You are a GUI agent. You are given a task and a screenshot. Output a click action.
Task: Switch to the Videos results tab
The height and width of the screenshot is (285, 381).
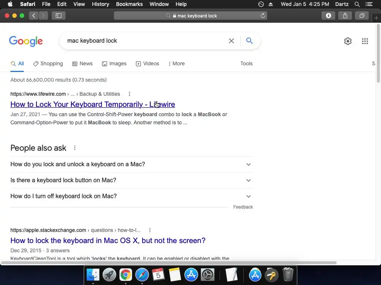[x=147, y=63]
